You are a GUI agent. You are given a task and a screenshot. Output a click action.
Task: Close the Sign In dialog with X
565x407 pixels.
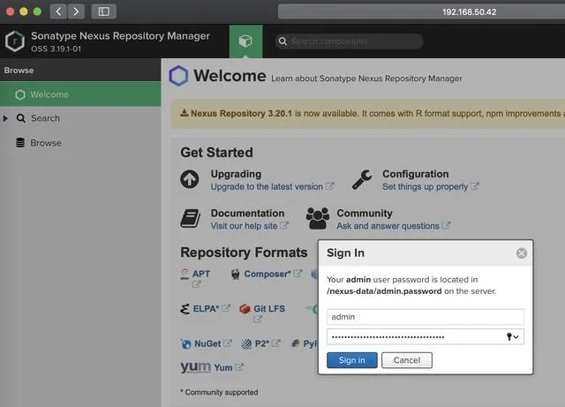[522, 253]
